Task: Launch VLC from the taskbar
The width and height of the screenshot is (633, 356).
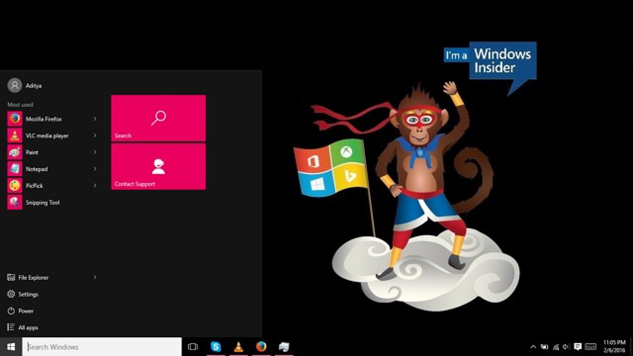Action: pos(238,347)
